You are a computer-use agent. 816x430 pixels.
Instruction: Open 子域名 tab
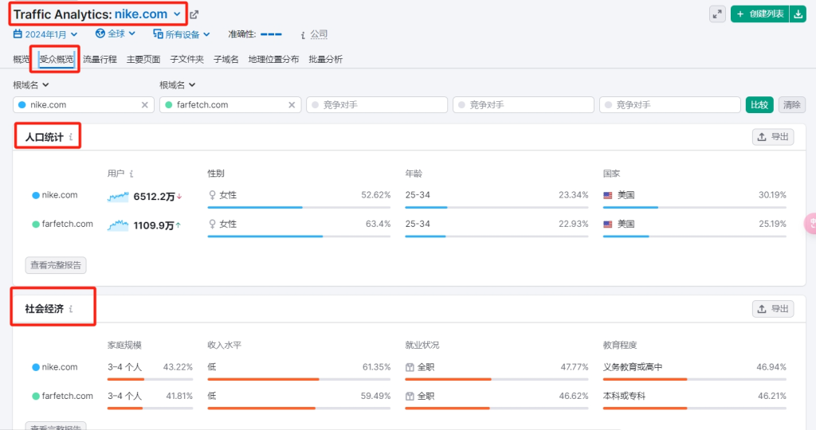coord(226,59)
